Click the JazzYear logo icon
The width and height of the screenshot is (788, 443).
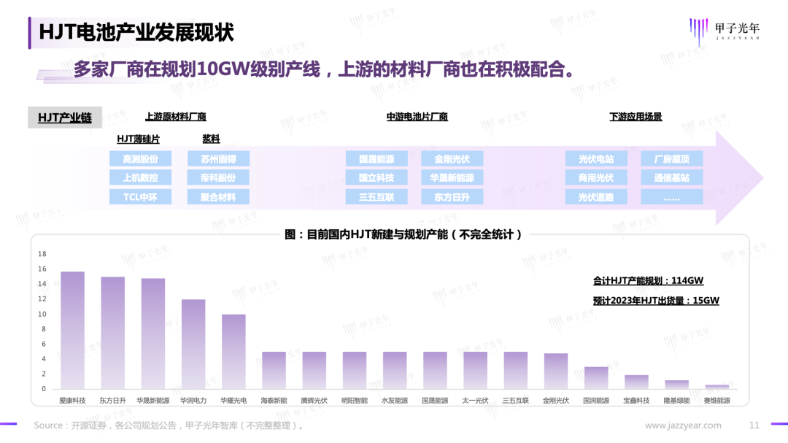click(698, 31)
